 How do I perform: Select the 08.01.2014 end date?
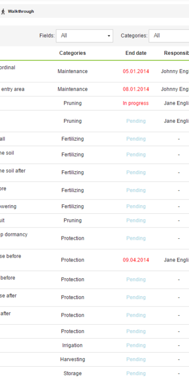(136, 89)
